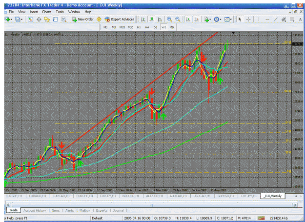The image size is (305, 222).
Task: Click the scroll-left arrow of terminal scrollbar
Action: click(x=8, y=205)
